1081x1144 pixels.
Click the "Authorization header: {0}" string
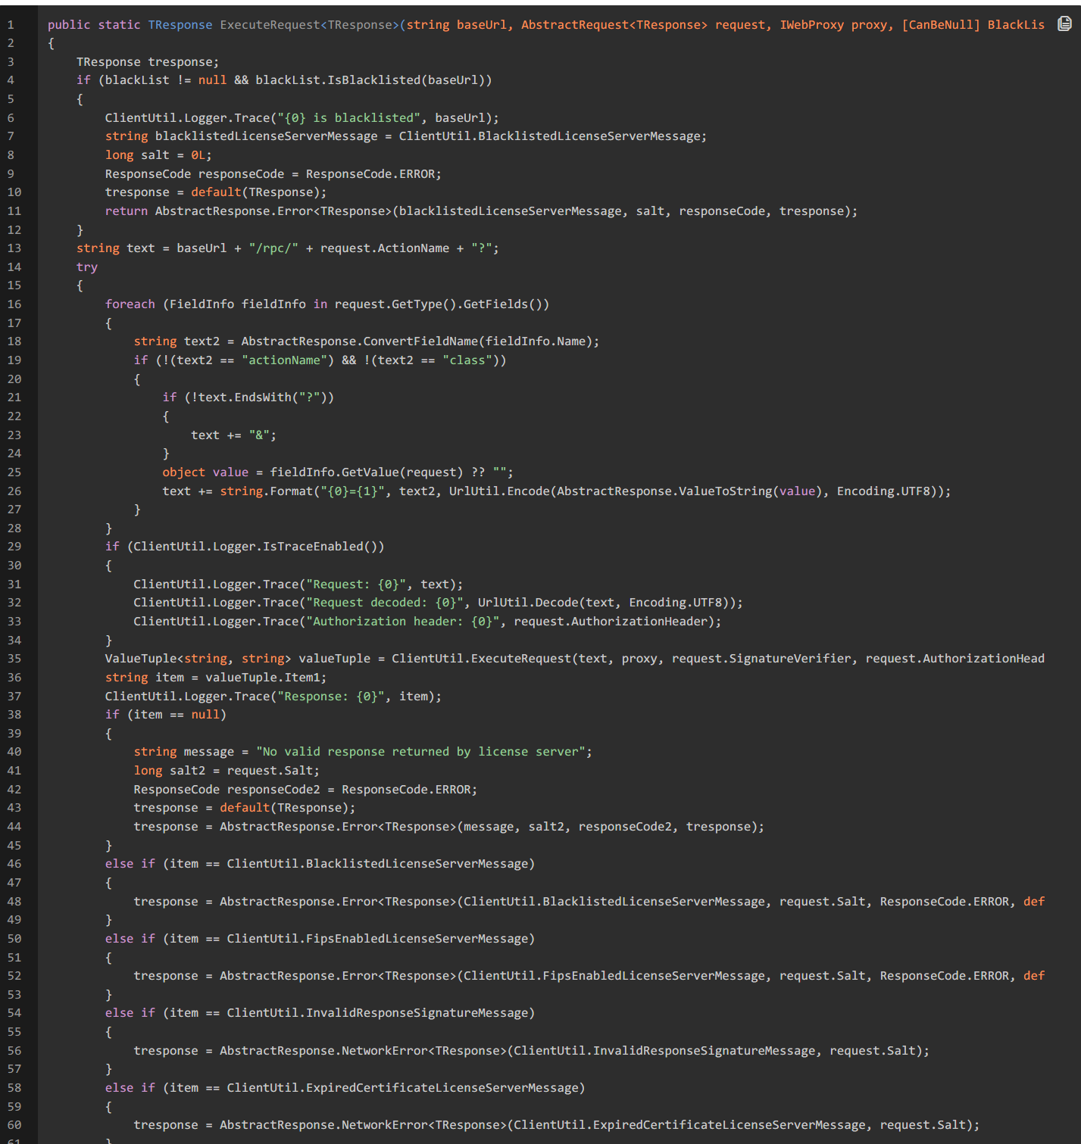click(x=405, y=622)
